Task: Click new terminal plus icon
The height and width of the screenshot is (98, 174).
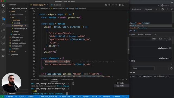Action: [x=118, y=79]
